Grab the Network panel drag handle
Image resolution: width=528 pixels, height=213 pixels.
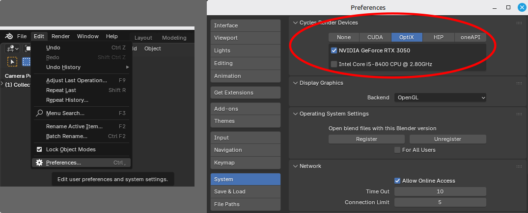[519, 166]
